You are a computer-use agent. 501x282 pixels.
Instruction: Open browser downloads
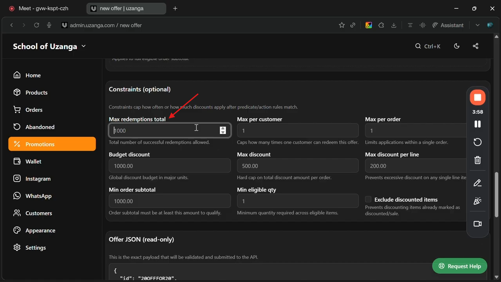(394, 25)
